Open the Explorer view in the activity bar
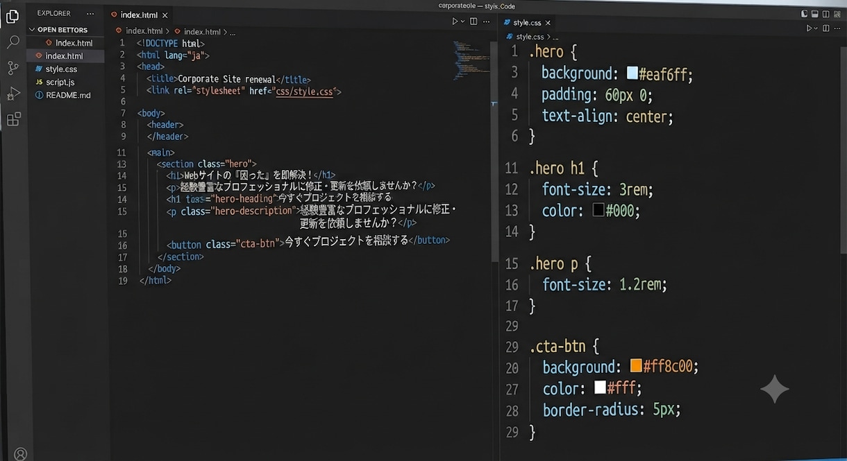Viewport: 847px width, 461px height. pyautogui.click(x=12, y=17)
